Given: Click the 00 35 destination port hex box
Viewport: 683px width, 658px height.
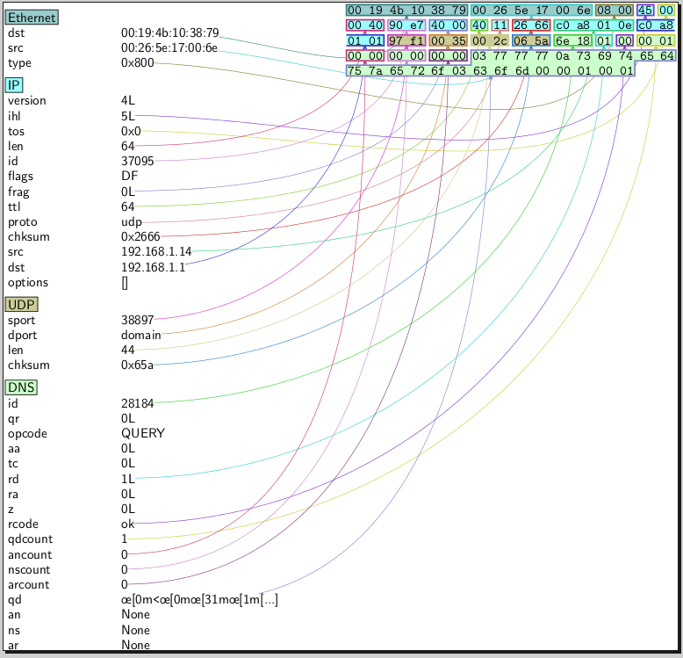Looking at the screenshot, I should (x=448, y=40).
